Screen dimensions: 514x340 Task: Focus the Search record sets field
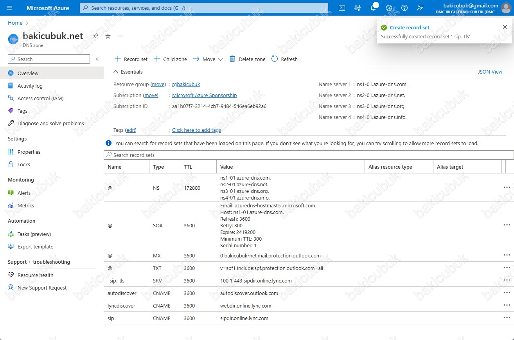pos(309,155)
